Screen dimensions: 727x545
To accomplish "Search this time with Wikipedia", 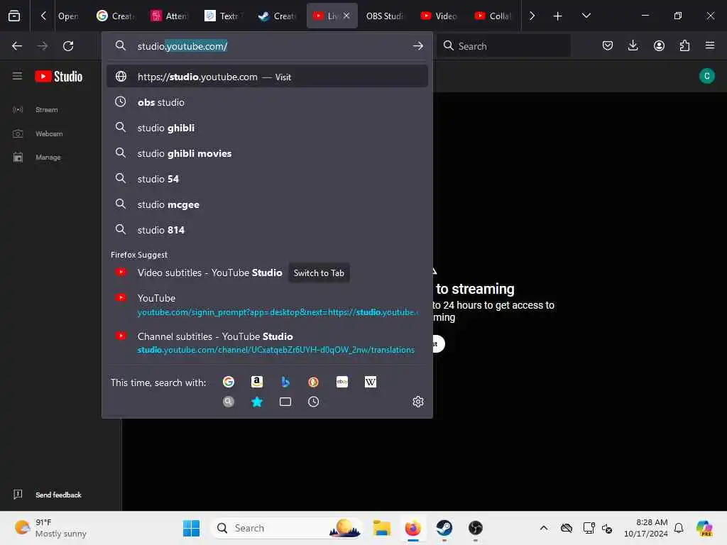I will pyautogui.click(x=371, y=382).
